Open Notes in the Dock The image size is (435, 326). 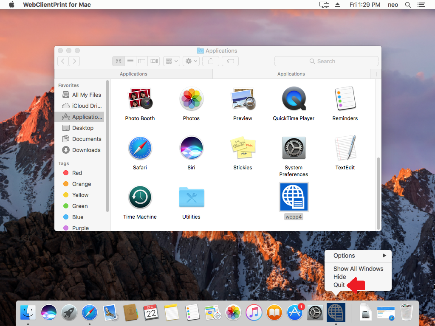(x=172, y=312)
